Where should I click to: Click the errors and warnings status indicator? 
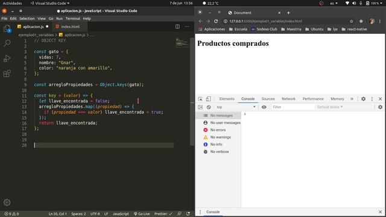pos(11,214)
